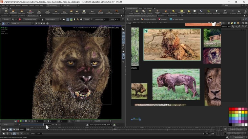Add a Distant Light from shelf
Image resolution: width=248 pixels, height=139 pixels.
(x=173, y=12)
